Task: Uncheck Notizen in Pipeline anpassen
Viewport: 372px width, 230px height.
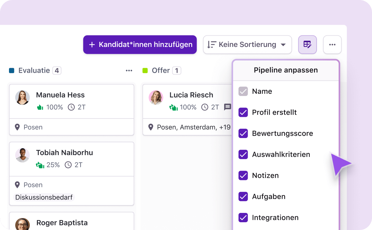Action: 243,175
